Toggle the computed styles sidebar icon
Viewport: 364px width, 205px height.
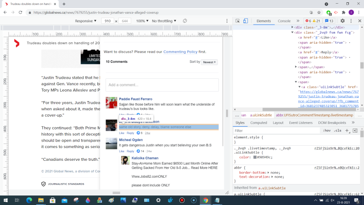click(355, 131)
